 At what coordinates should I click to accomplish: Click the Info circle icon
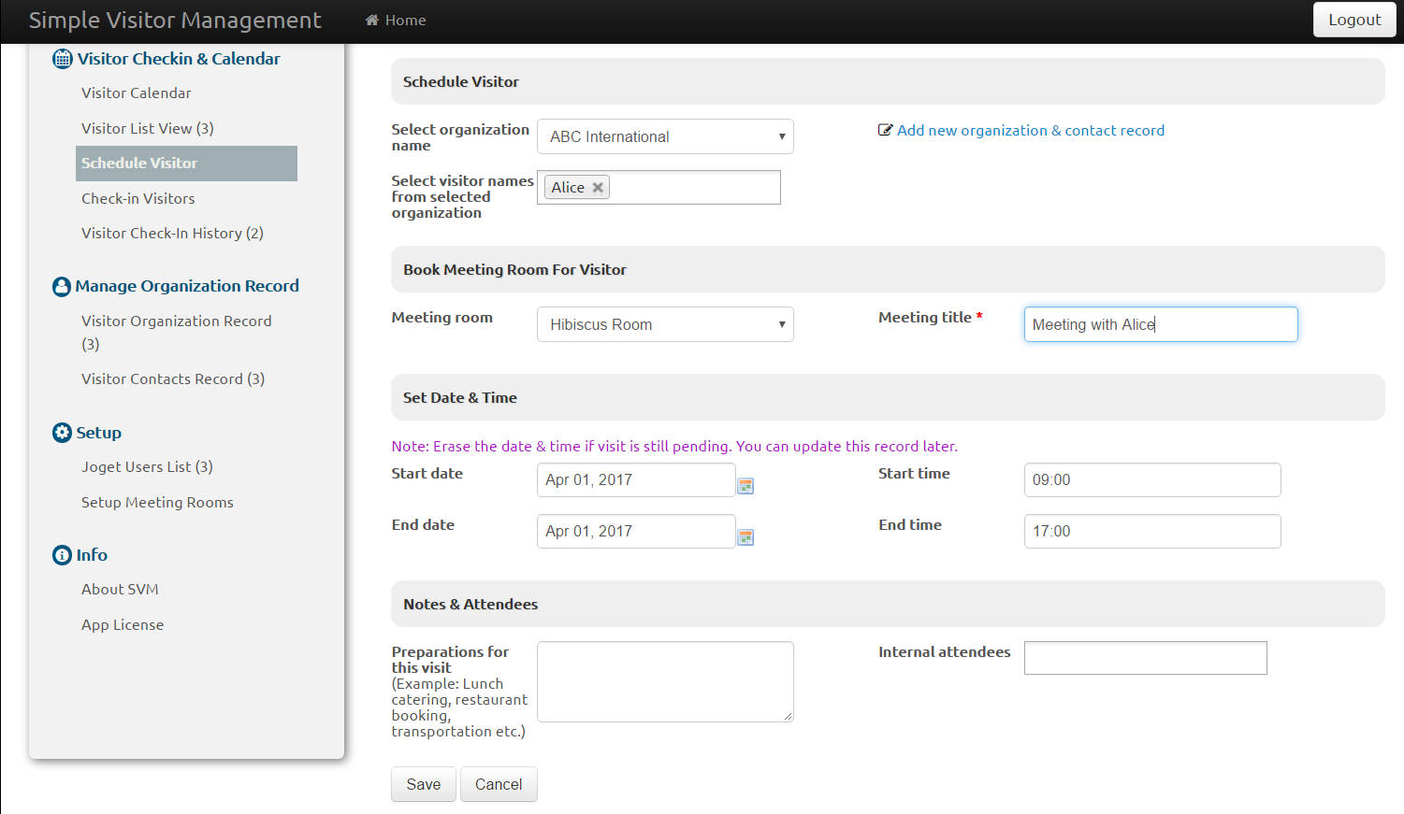(x=62, y=555)
